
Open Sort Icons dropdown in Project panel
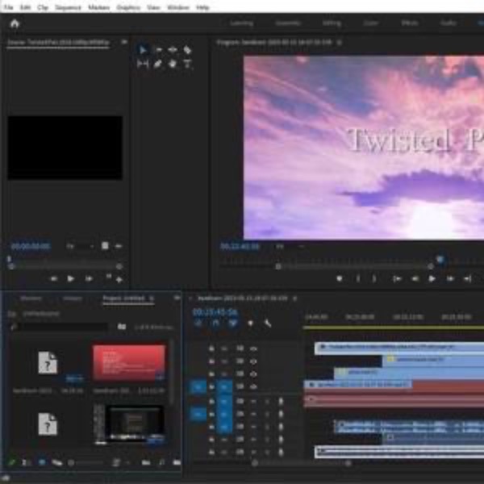(123, 462)
